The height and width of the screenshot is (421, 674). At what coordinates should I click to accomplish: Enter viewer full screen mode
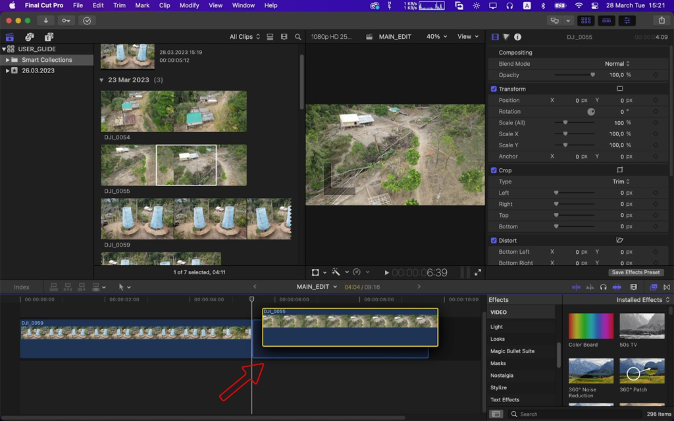coord(478,272)
